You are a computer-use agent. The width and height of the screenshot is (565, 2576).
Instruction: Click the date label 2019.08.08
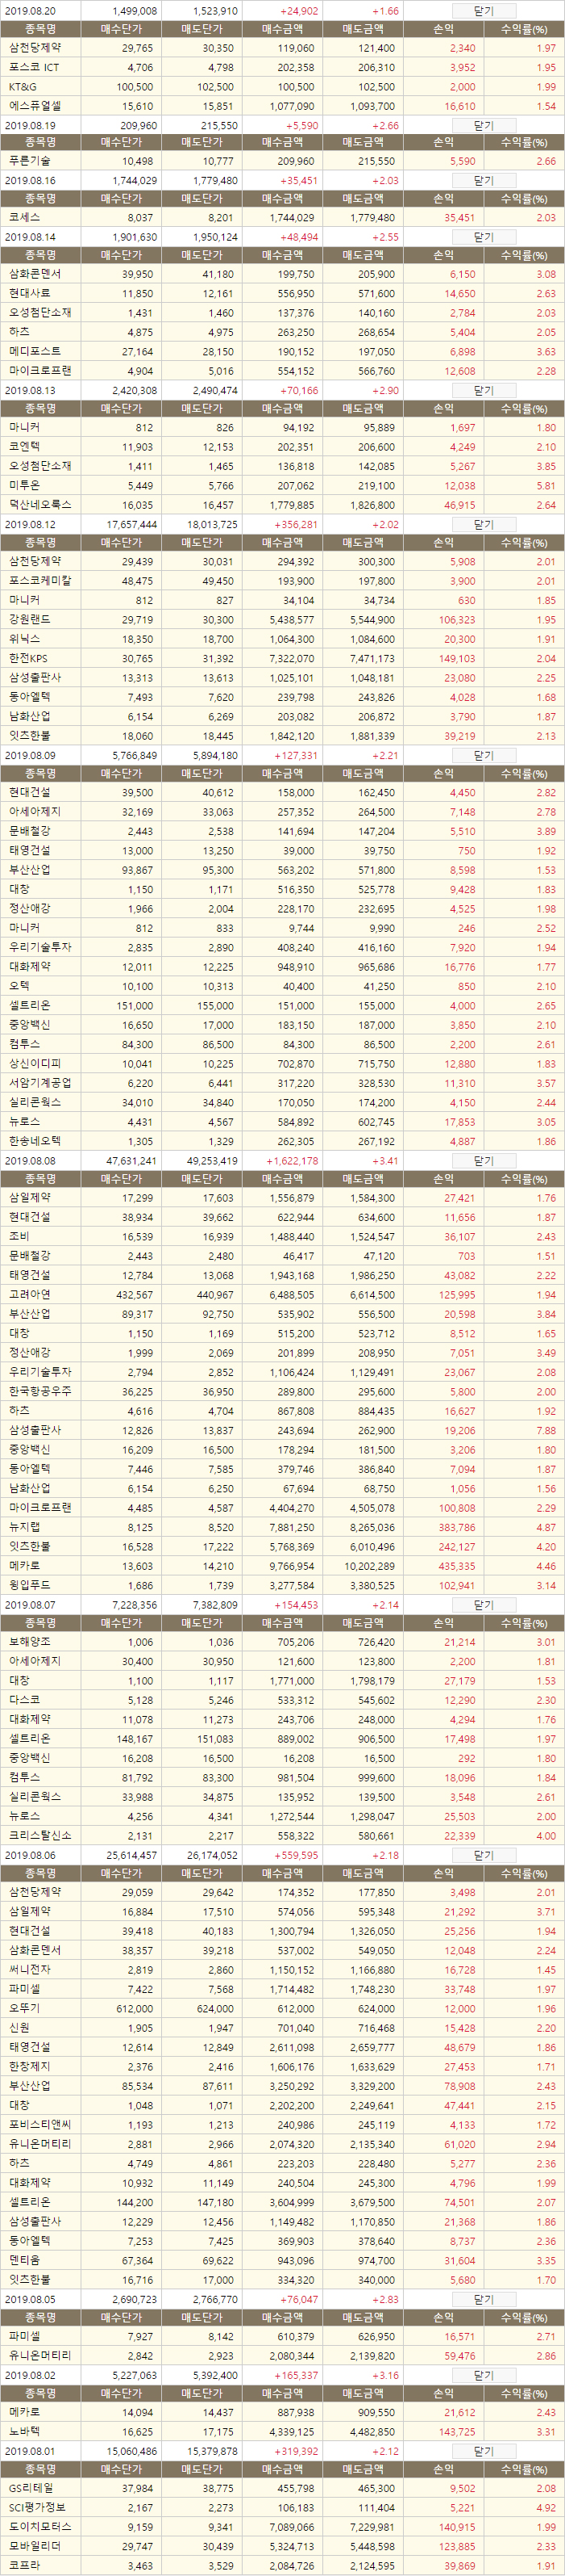tap(30, 1160)
